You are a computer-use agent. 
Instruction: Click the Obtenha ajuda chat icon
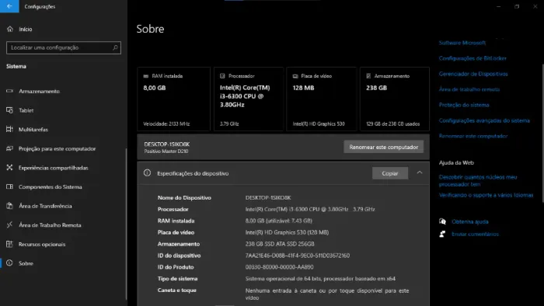coord(442,221)
